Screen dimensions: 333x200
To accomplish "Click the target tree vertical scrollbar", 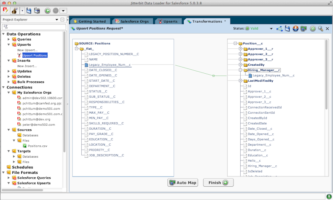I will pyautogui.click(x=327, y=74).
